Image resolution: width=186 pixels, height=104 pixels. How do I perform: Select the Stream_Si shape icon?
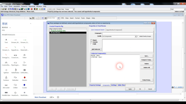[x=24, y=40]
